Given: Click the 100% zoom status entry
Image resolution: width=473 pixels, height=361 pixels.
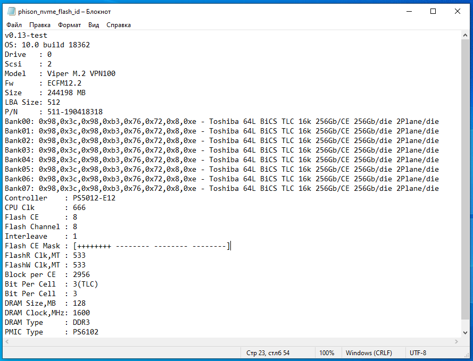Looking at the screenshot, I should pos(327,353).
